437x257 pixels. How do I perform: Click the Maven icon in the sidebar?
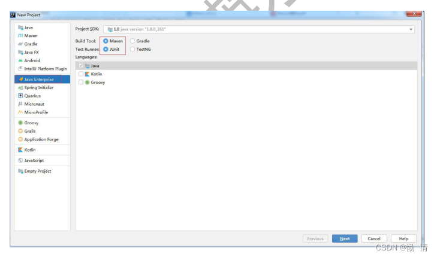(x=20, y=36)
